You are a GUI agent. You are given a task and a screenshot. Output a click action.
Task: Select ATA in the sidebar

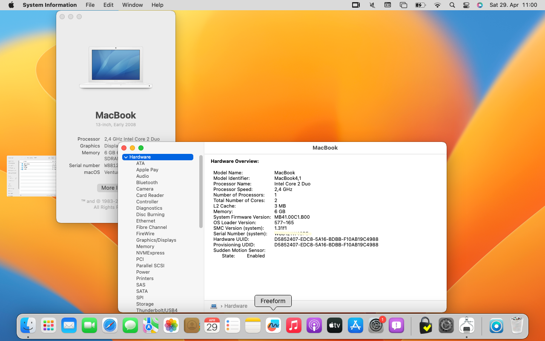[x=141, y=164]
